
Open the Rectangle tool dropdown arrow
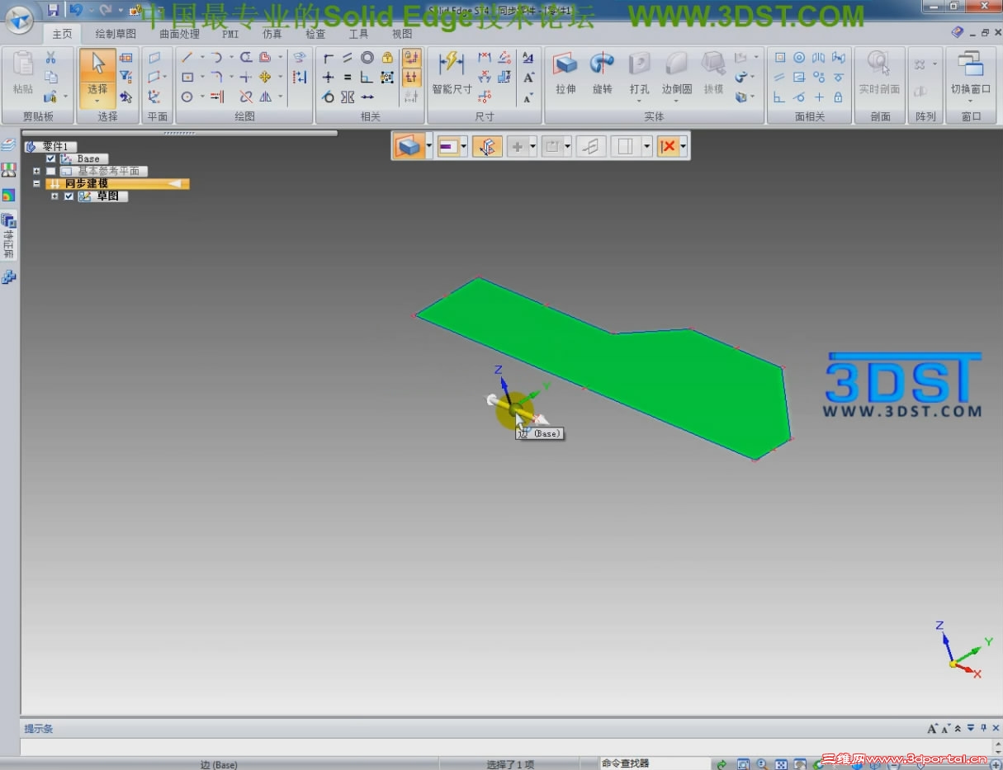point(202,78)
